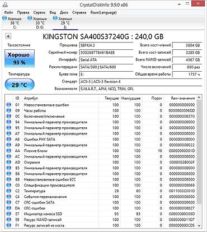Open the Язык(Language) menu
Image resolution: width=207 pixels, height=232 pixels.
[x=103, y=12]
